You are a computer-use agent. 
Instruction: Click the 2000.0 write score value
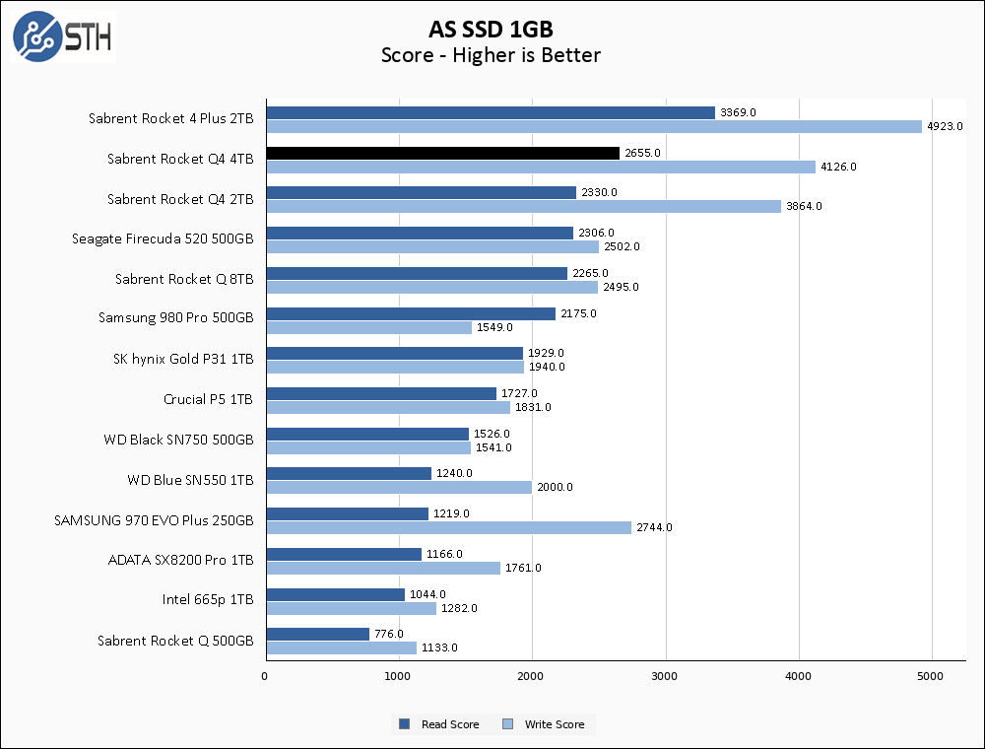(x=555, y=487)
